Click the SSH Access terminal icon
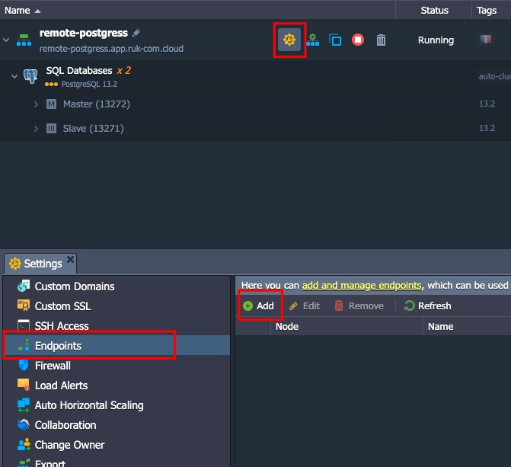 tap(24, 325)
